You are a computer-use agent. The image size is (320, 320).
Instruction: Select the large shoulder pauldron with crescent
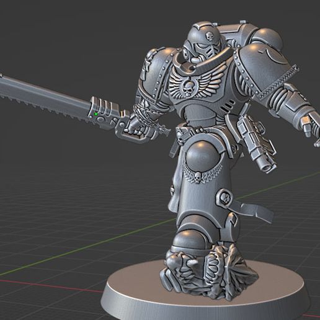click(x=267, y=70)
